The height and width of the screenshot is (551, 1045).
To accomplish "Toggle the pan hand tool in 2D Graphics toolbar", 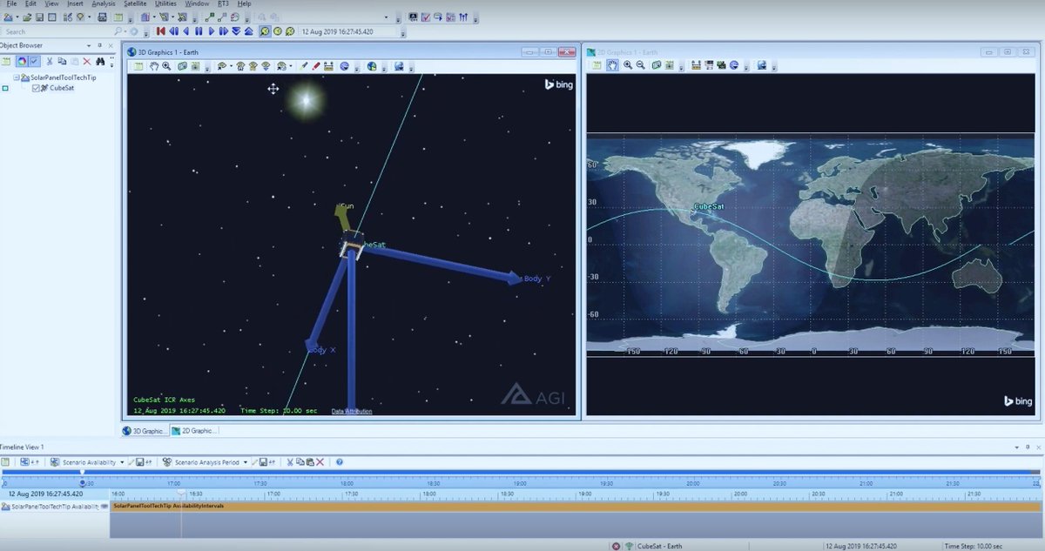I will [x=613, y=65].
